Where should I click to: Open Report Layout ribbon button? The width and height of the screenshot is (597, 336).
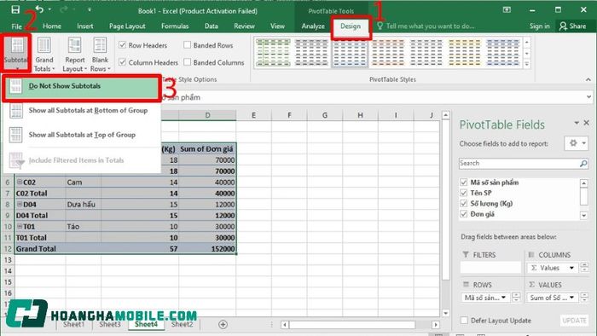[75, 54]
